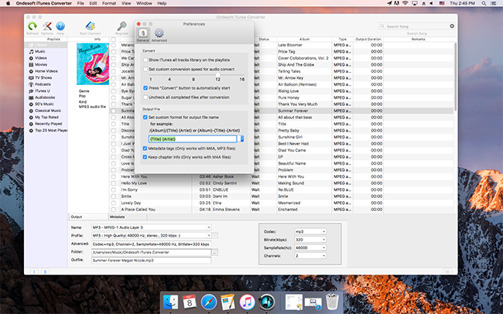Switch to the Output tab
503x314 pixels.
point(88,217)
